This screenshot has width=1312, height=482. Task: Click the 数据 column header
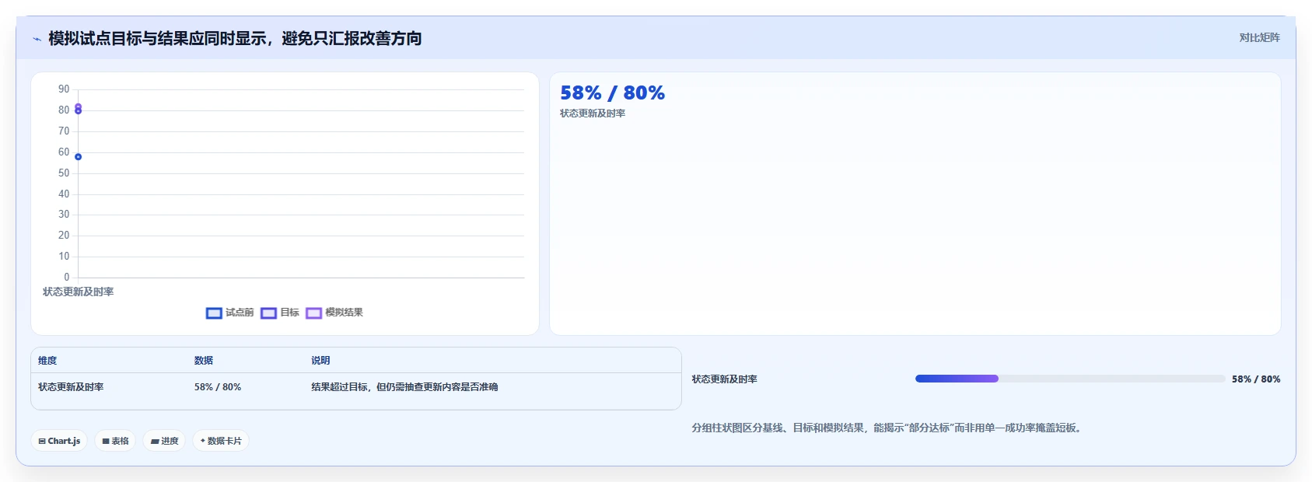point(204,361)
